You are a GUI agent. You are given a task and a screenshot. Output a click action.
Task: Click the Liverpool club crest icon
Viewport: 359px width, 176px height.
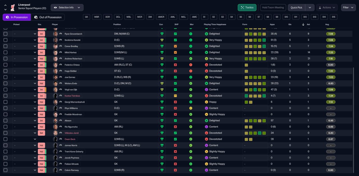12,8
